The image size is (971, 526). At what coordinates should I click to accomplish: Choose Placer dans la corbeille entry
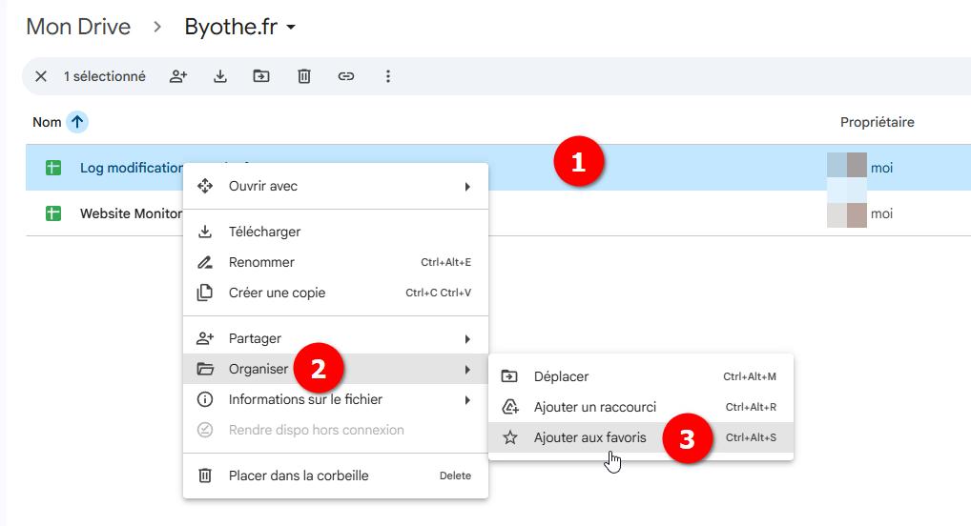(x=336, y=475)
